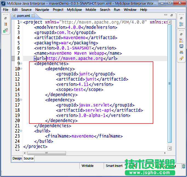
Task: Open the sliders-style Properties view icon
Action: coord(181,52)
